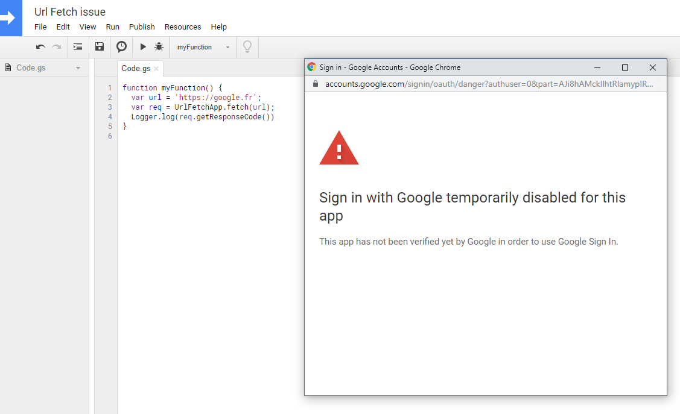Click the redo arrow icon
The height and width of the screenshot is (414, 680).
pos(56,47)
